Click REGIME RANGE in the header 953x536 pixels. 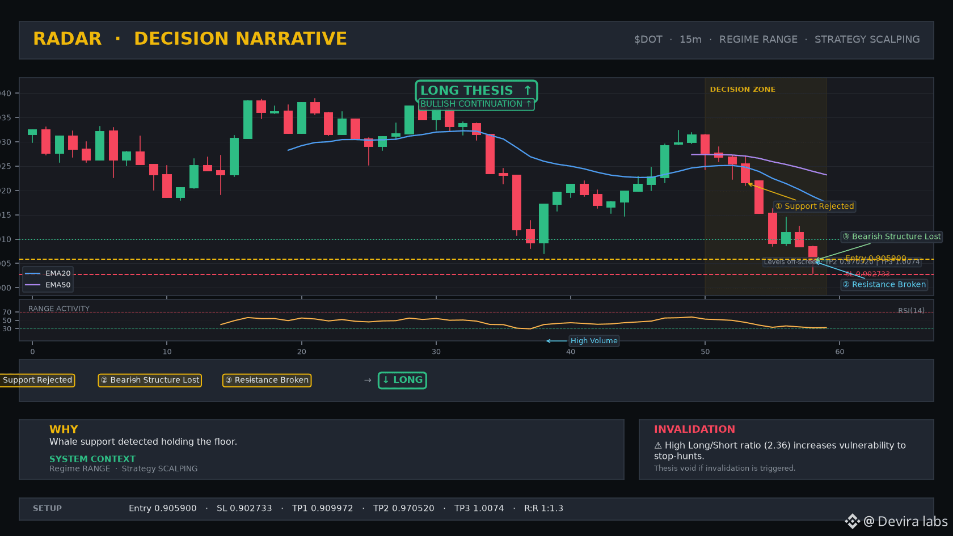pos(758,40)
